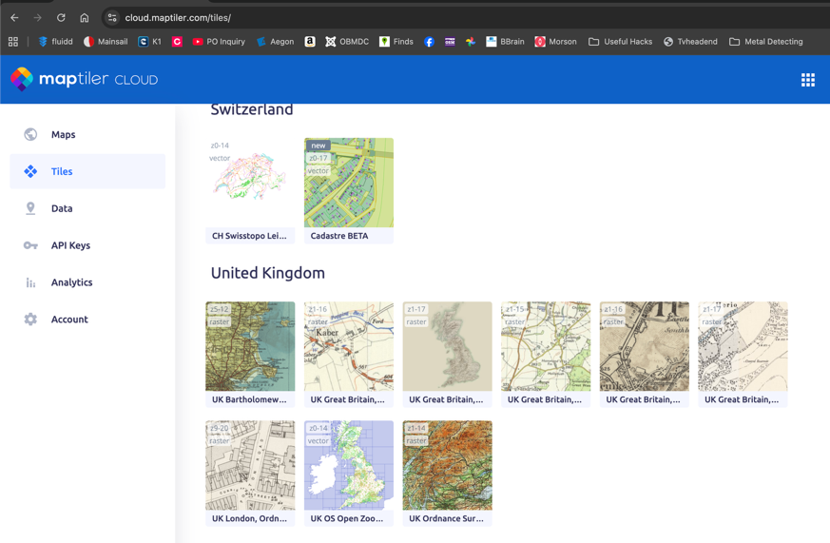The image size is (830, 543).
Task: Open the UK Great Britain z1-16 Kaber tileset
Action: coord(348,354)
